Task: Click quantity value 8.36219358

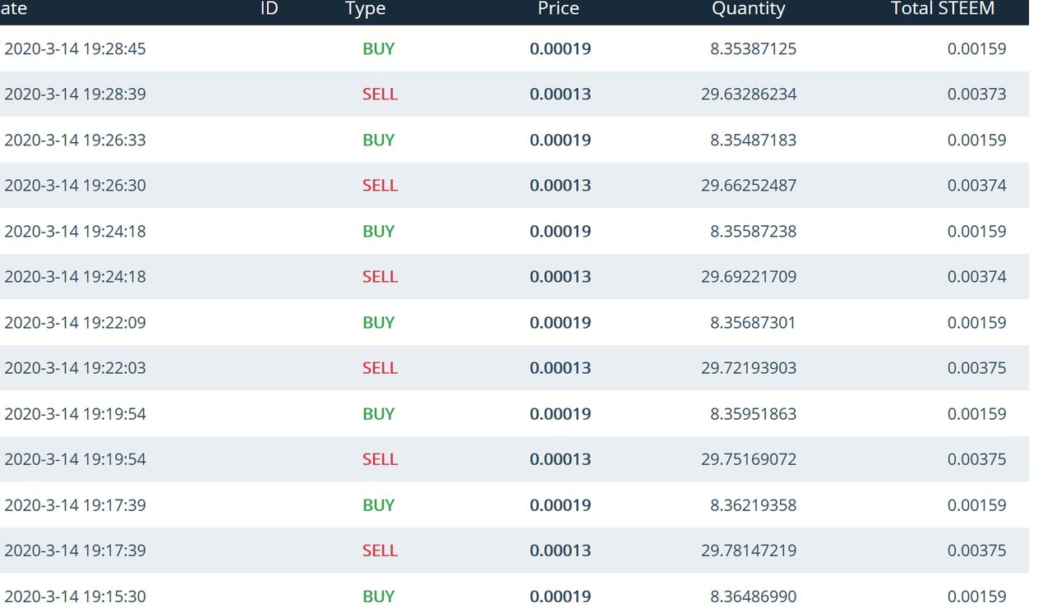Action: click(x=753, y=504)
